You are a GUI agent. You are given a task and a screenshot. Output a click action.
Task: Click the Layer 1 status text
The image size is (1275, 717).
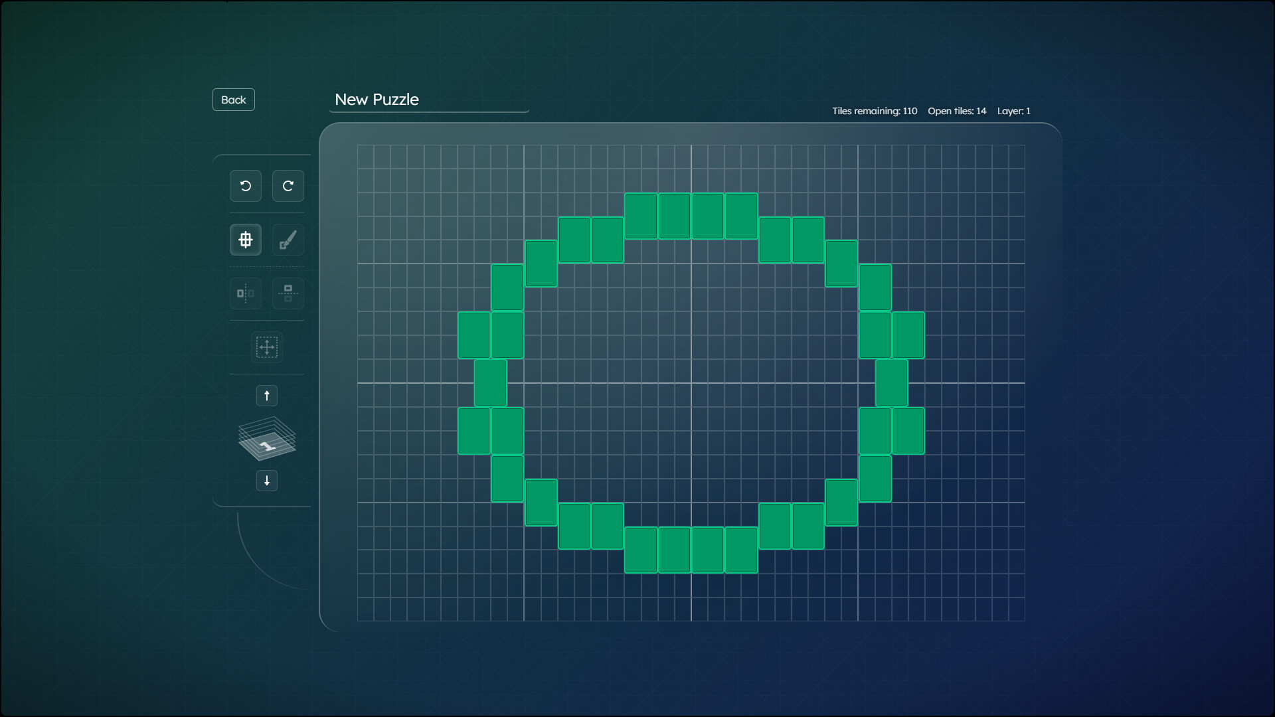[x=1013, y=111]
